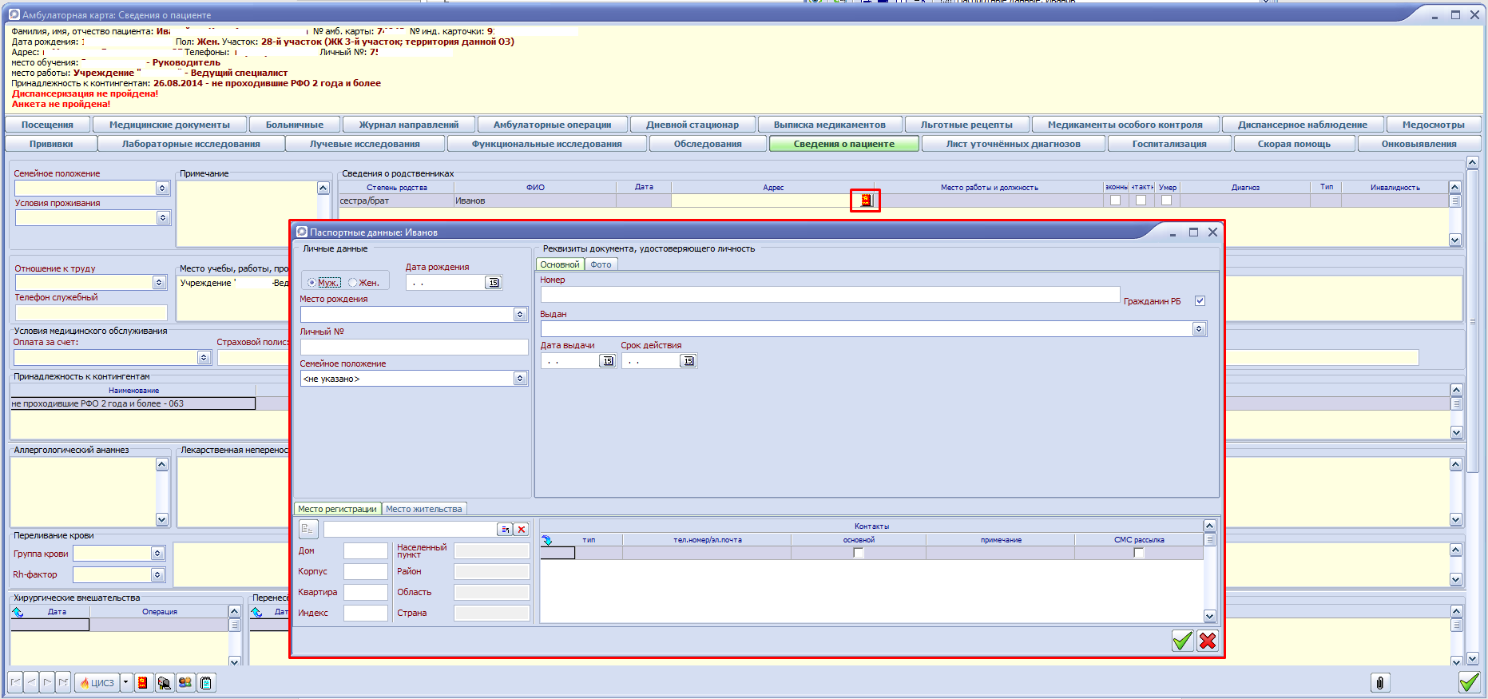This screenshot has height=699, width=1488.
Task: Check the СМС рассылка checkbox in contacts
Action: 1139,553
